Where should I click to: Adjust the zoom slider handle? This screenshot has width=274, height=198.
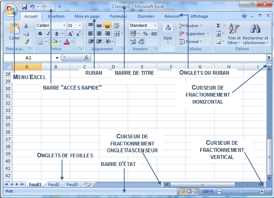tap(240, 191)
